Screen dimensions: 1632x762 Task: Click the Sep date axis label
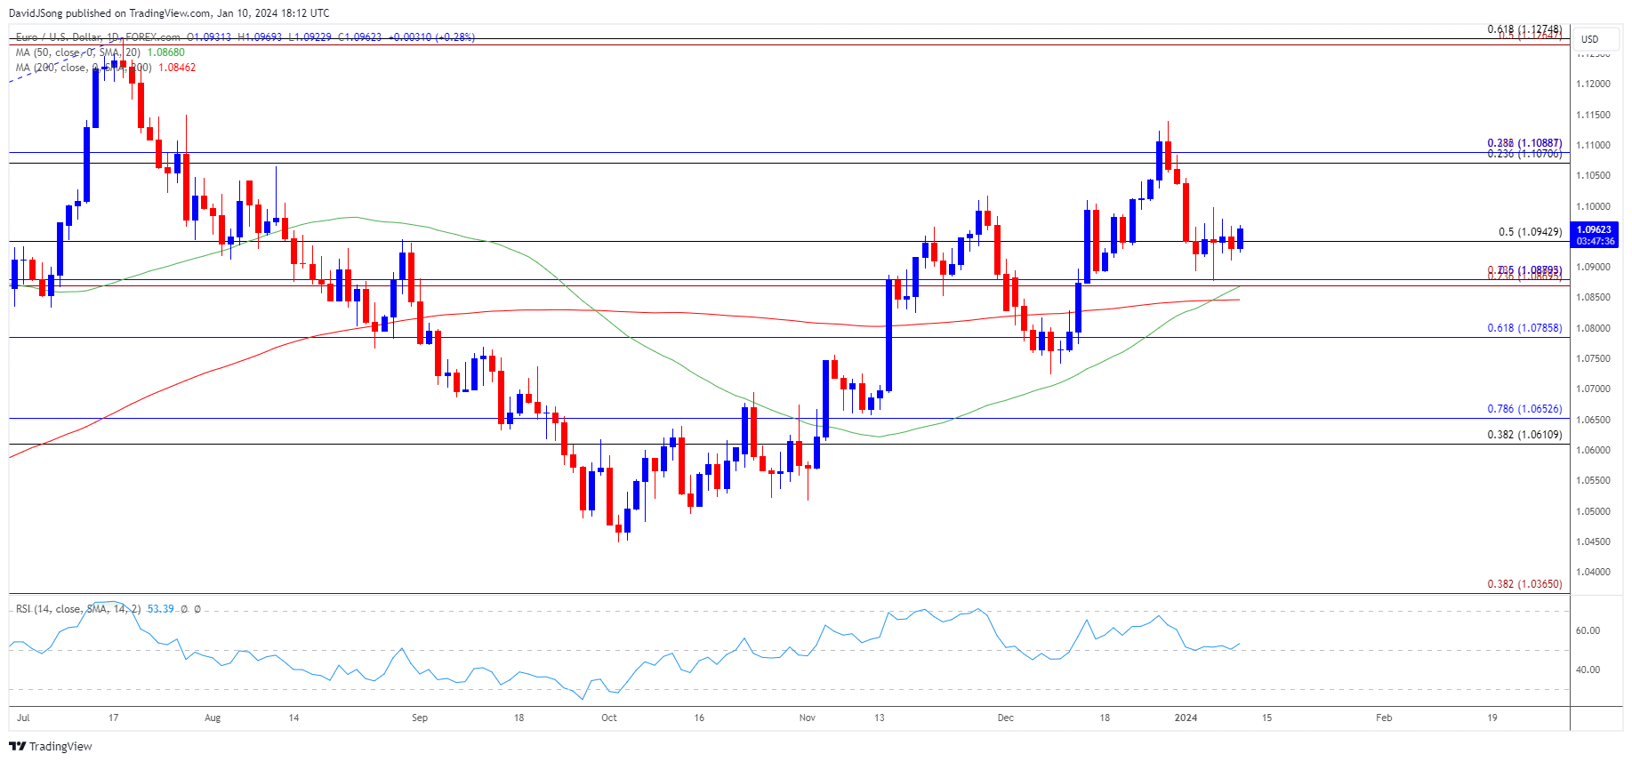[420, 718]
